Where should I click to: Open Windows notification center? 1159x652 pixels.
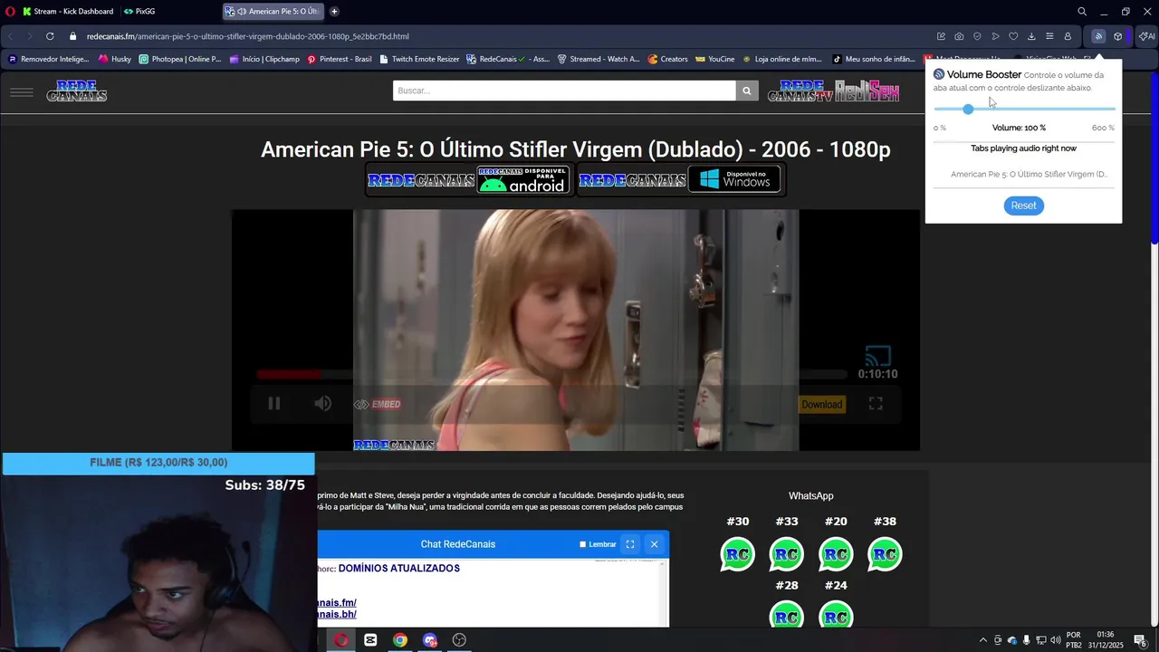click(x=1140, y=640)
